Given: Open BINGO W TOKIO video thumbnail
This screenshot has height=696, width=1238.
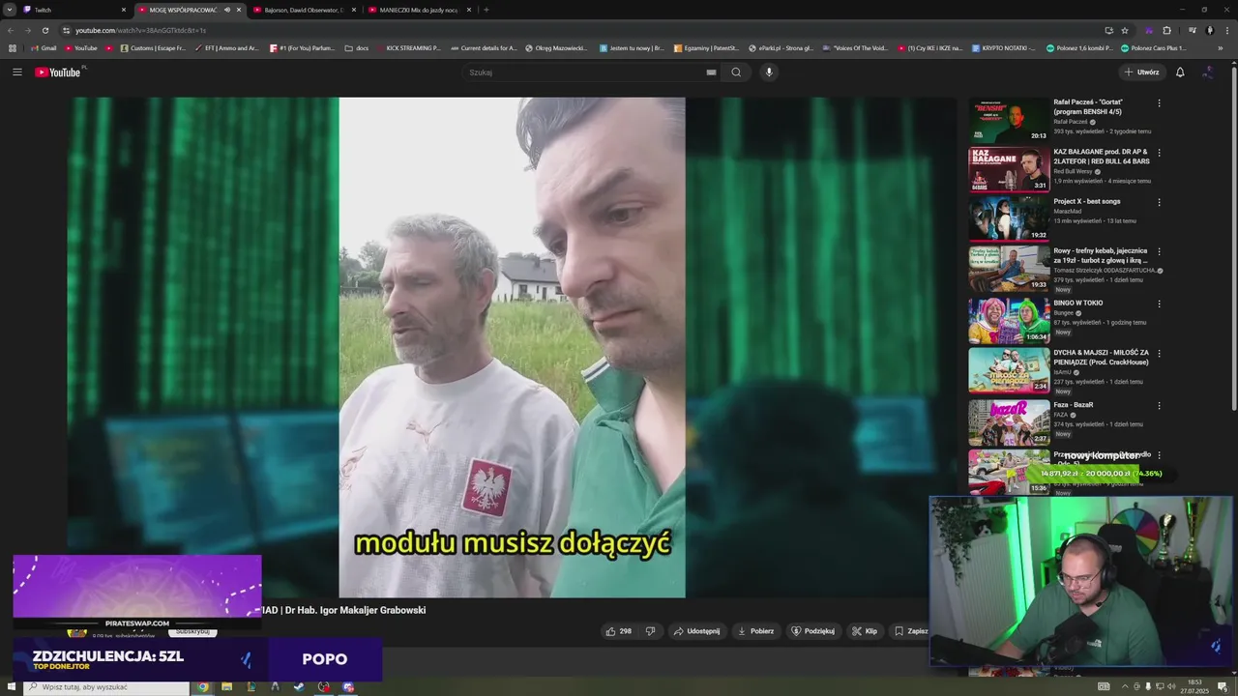Looking at the screenshot, I should click(1009, 321).
